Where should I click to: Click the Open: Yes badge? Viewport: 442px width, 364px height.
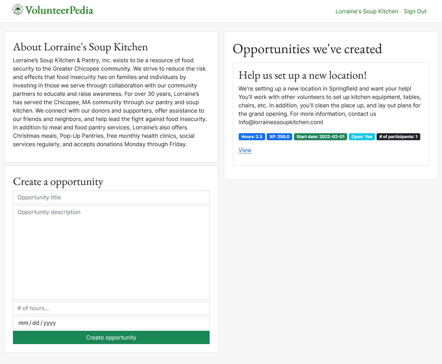click(362, 137)
